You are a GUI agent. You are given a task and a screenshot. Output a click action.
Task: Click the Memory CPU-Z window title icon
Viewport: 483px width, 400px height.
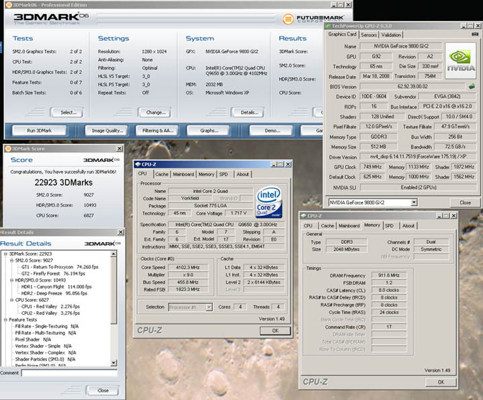(x=303, y=216)
